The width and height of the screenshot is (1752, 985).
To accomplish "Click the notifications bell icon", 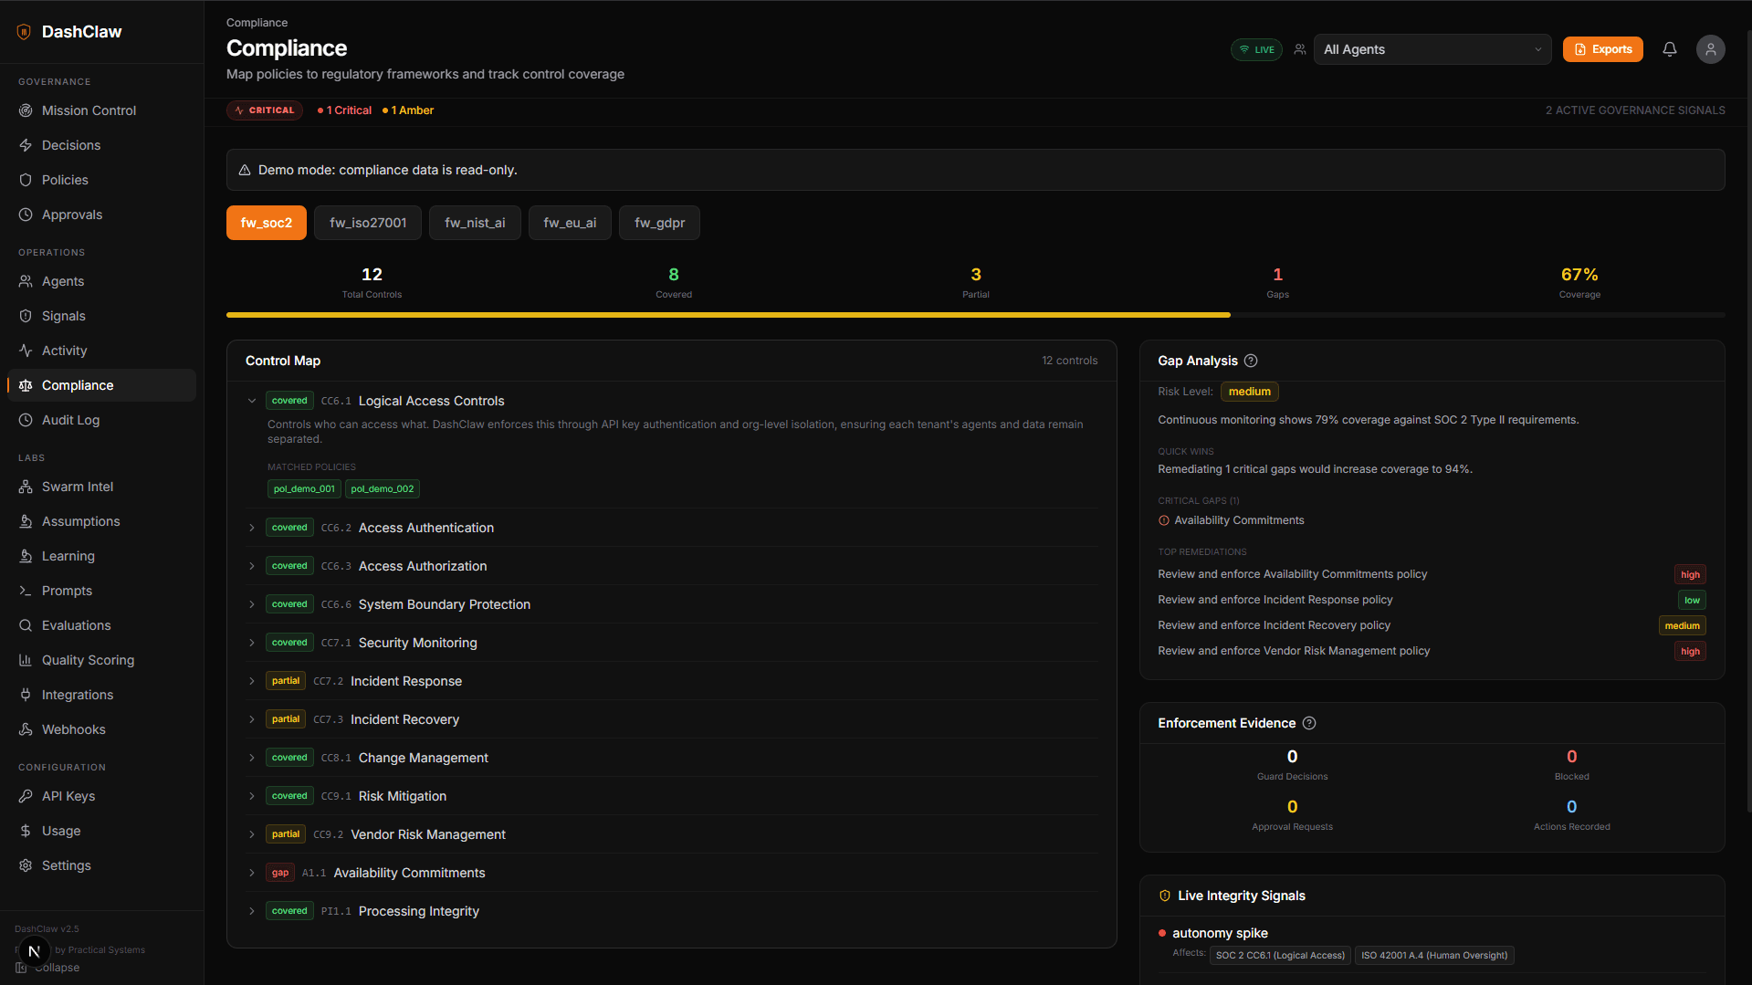I will (1670, 49).
